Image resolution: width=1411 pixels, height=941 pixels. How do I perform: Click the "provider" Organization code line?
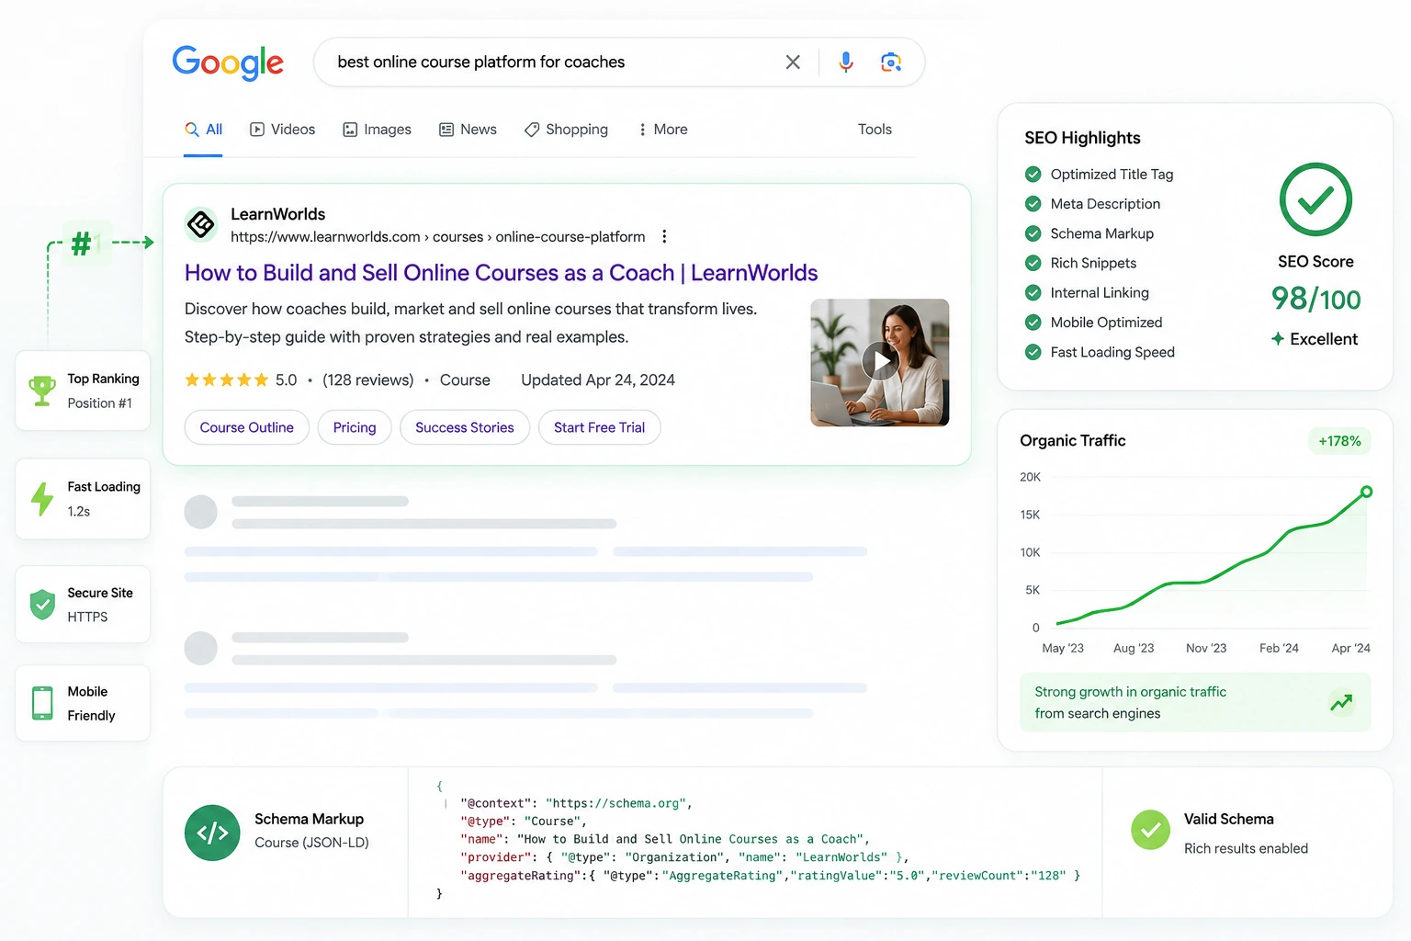pyautogui.click(x=684, y=857)
